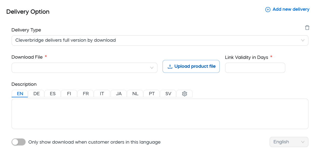Click inside the Description text area
The width and height of the screenshot is (323, 153).
tap(160, 114)
